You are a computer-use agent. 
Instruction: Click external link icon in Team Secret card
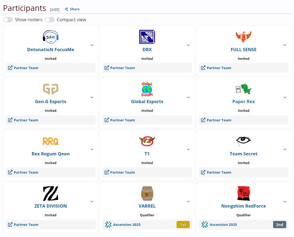tap(203, 172)
